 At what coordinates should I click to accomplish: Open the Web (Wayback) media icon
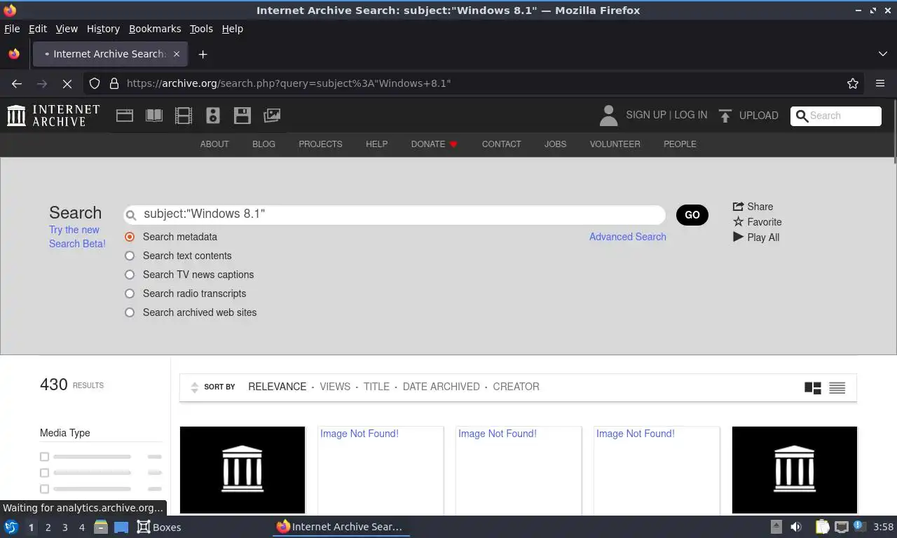pyautogui.click(x=125, y=116)
